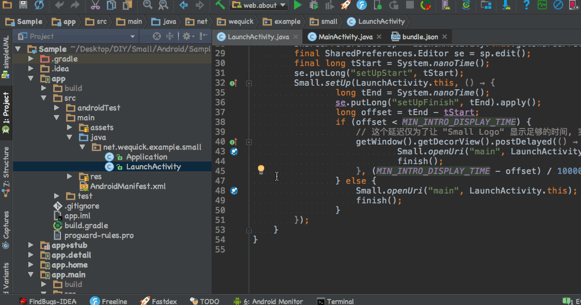Open the Project view type dropdown
Screen dimensions: 581x305
(x=132, y=36)
